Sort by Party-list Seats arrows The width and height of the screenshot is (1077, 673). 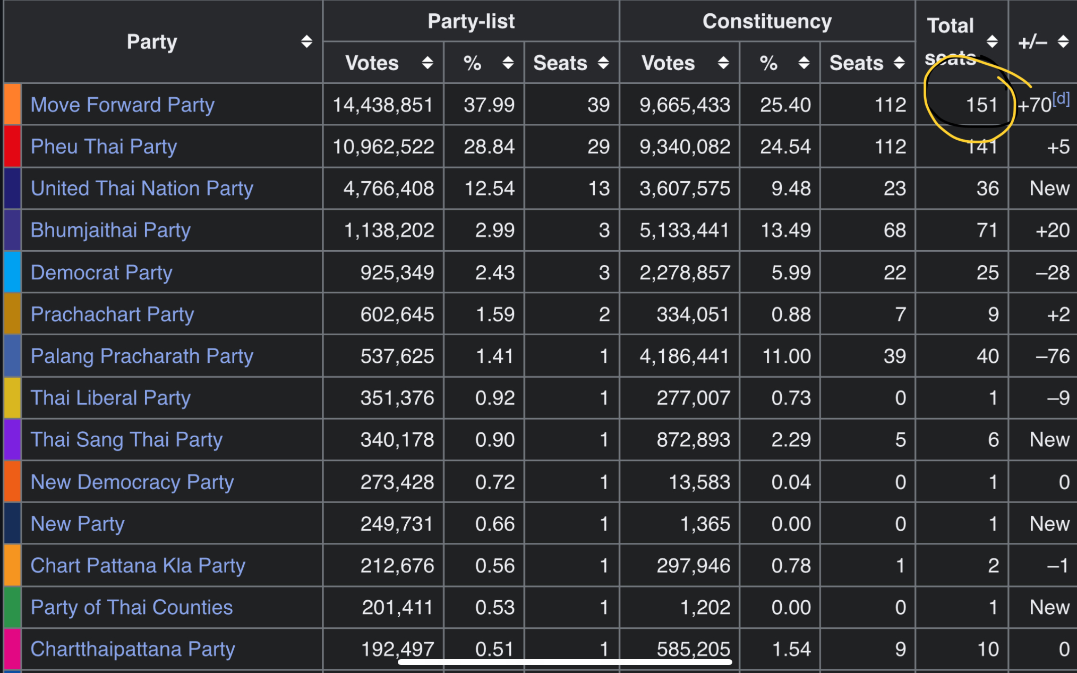(603, 63)
